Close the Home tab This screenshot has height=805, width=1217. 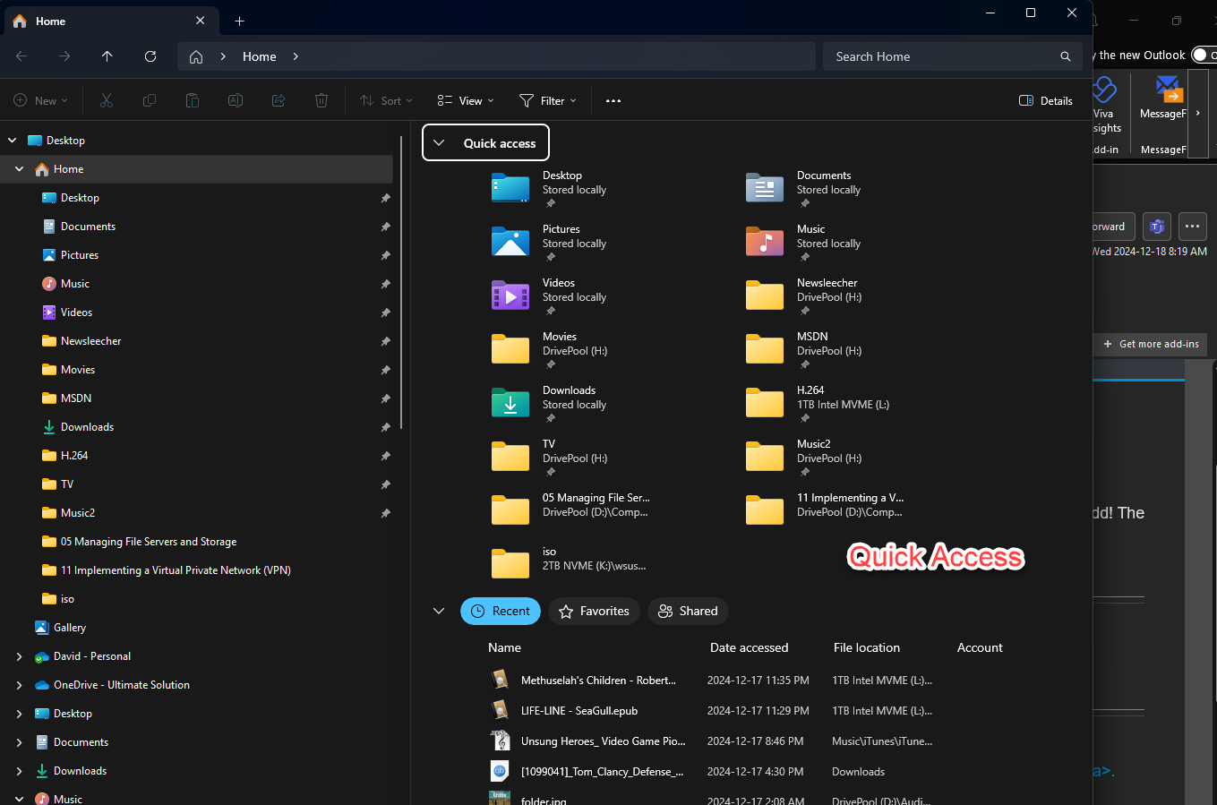[200, 21]
